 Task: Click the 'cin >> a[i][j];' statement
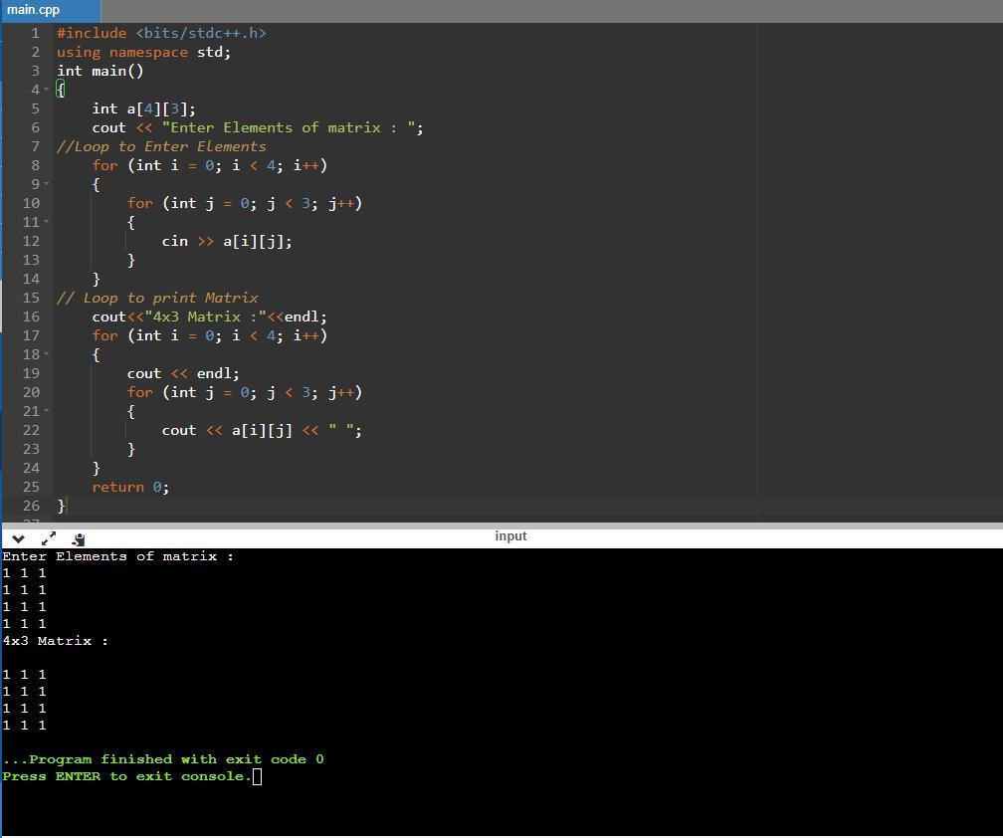227,241
